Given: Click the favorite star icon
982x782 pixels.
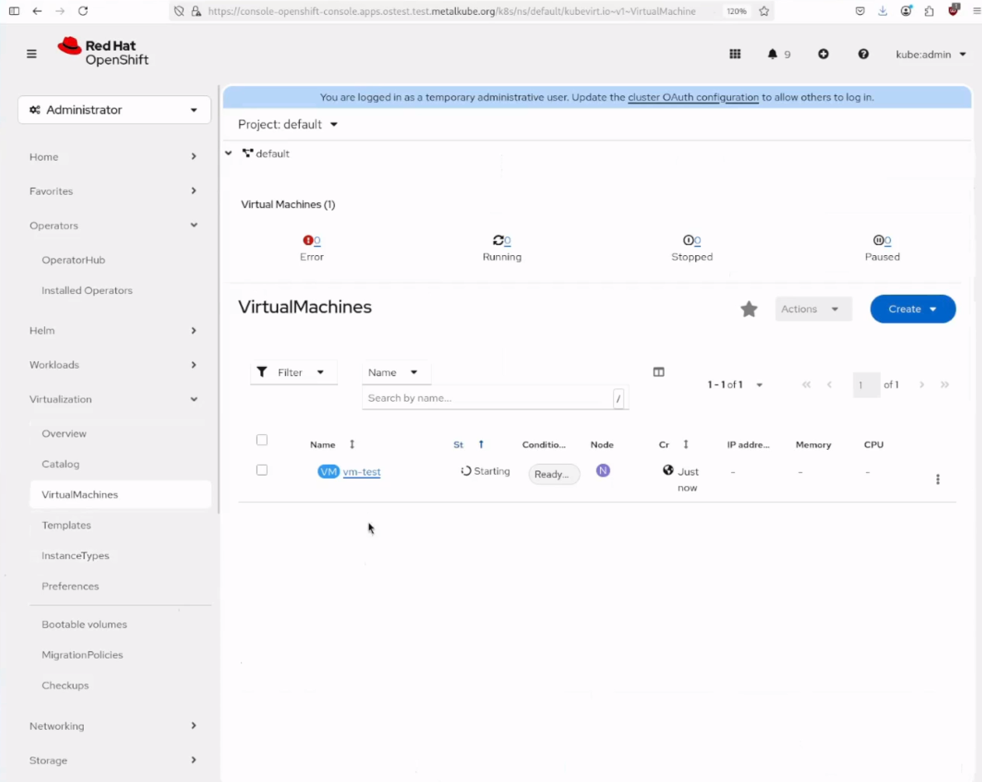Looking at the screenshot, I should pos(749,309).
